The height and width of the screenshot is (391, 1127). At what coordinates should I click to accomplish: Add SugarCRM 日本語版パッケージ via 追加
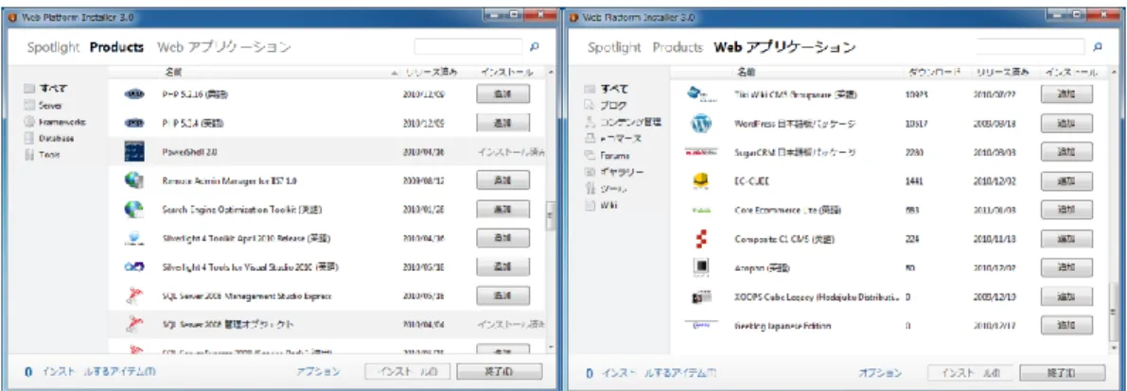[1066, 153]
